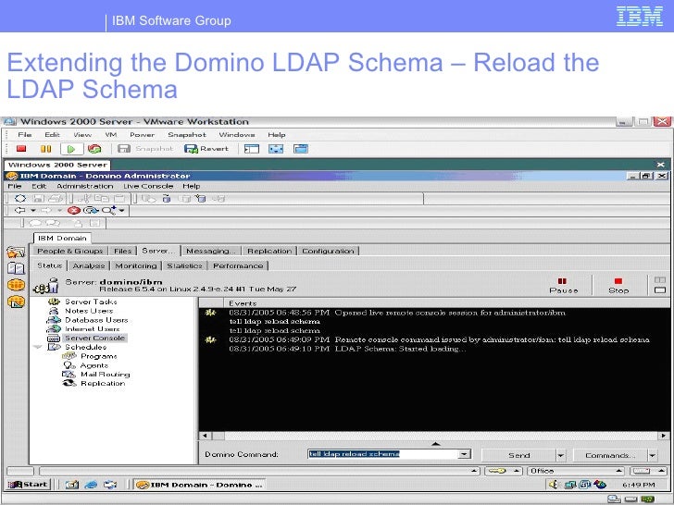
Task: Pause the live server console
Action: point(563,284)
